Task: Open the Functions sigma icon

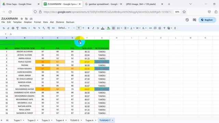Action: tap(175, 28)
